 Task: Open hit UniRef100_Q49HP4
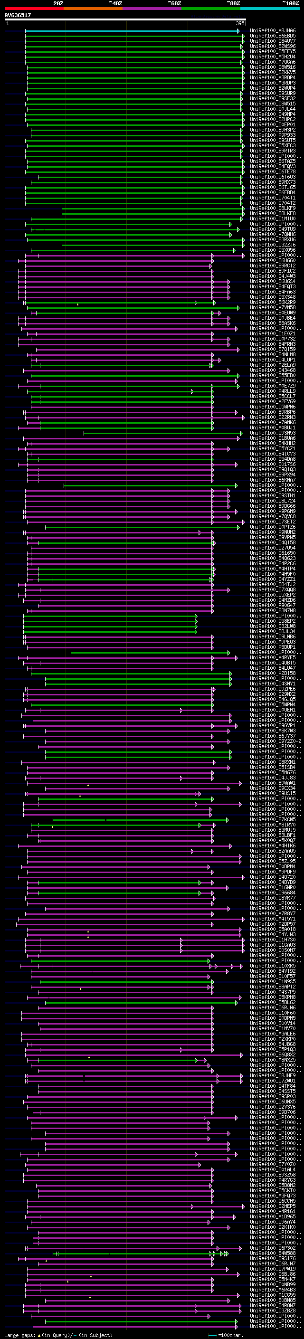pyautogui.click(x=273, y=114)
